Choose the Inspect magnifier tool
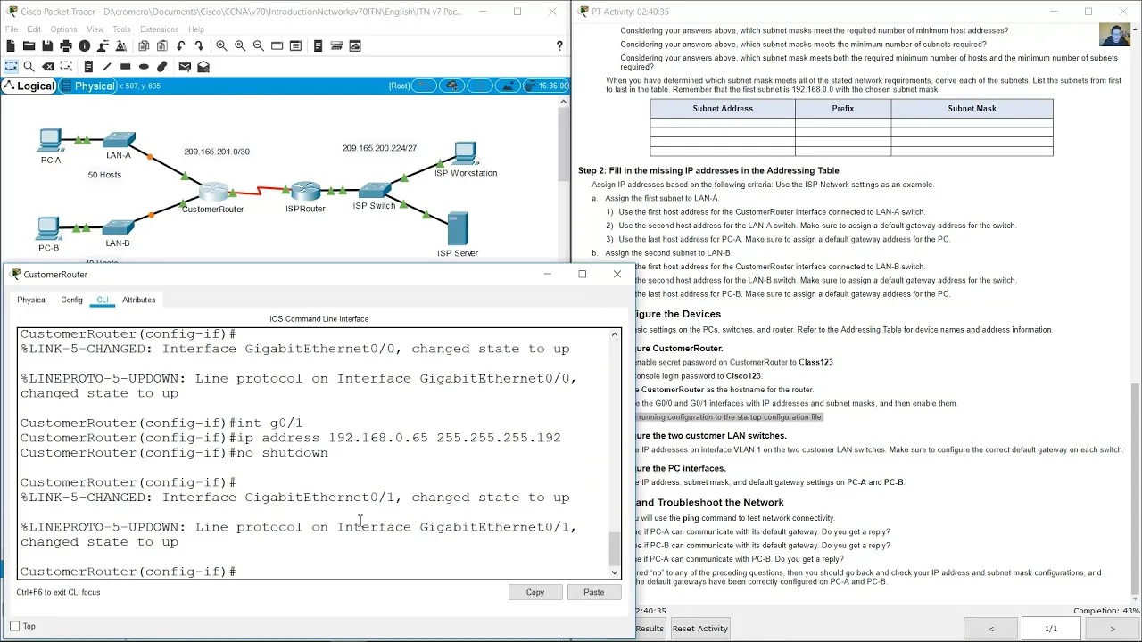Viewport: 1142px width, 642px height. coord(29,66)
